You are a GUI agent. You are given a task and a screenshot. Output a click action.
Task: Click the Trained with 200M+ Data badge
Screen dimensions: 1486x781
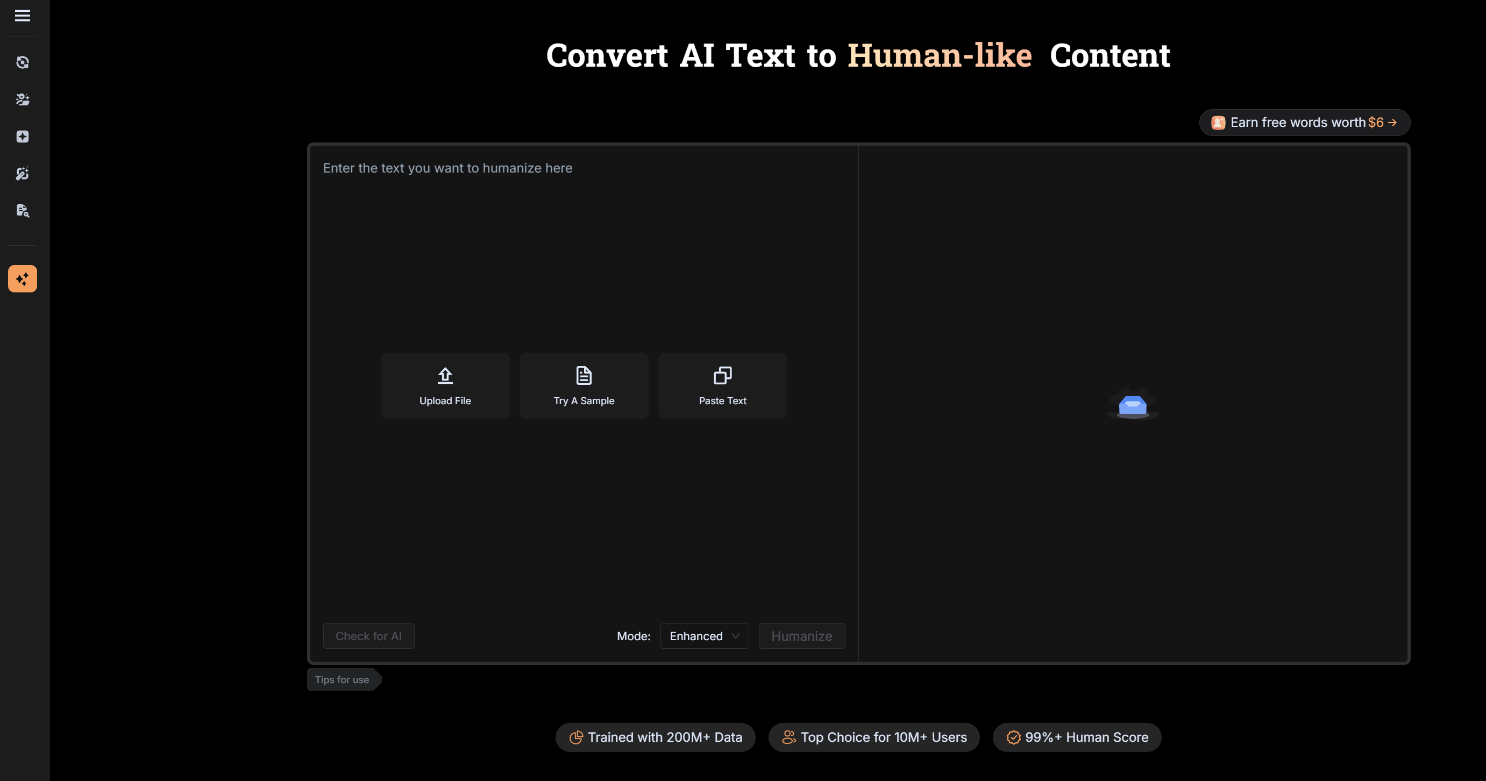[x=655, y=737]
